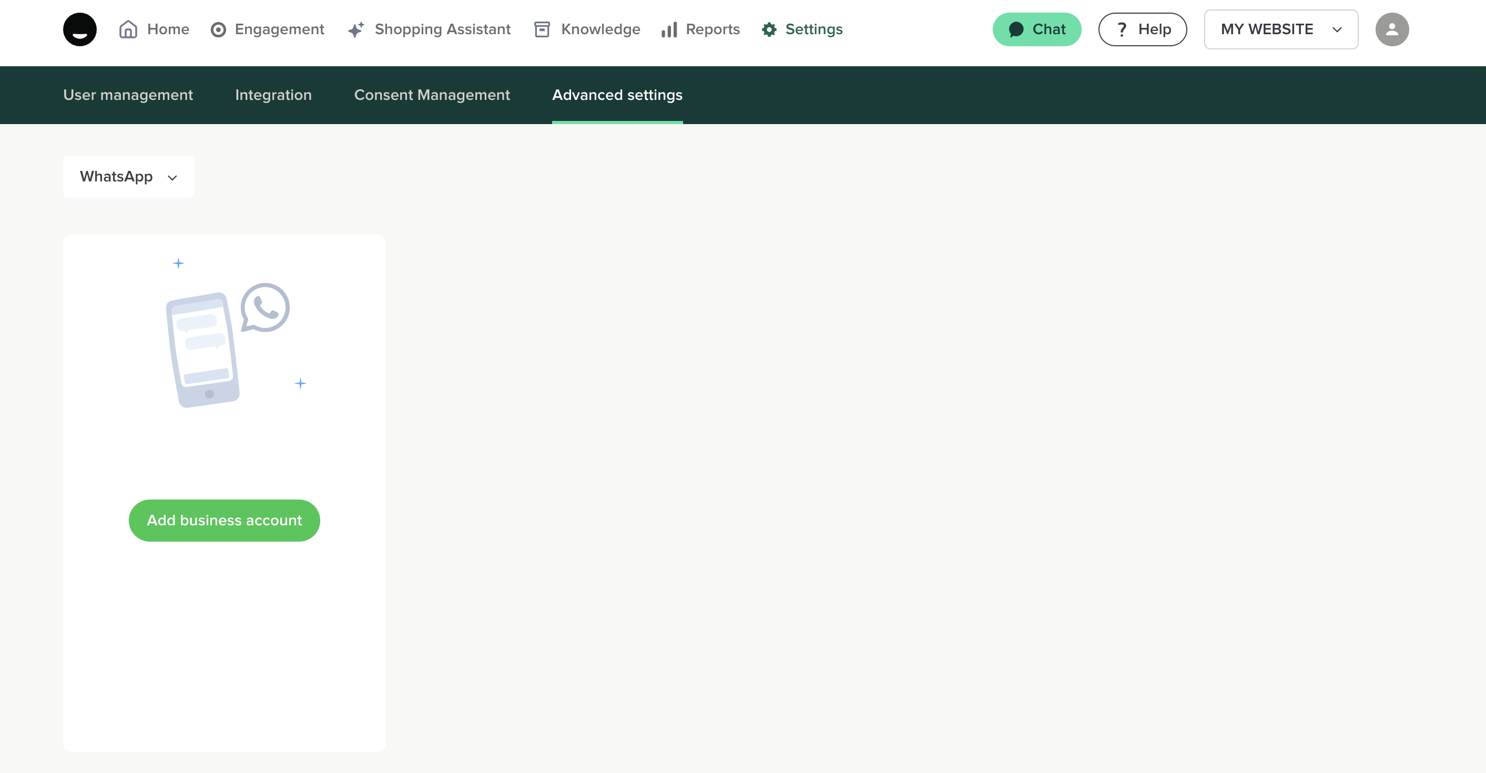Screen dimensions: 1486x773
Task: Open the Knowledge menu item
Action: coord(600,29)
